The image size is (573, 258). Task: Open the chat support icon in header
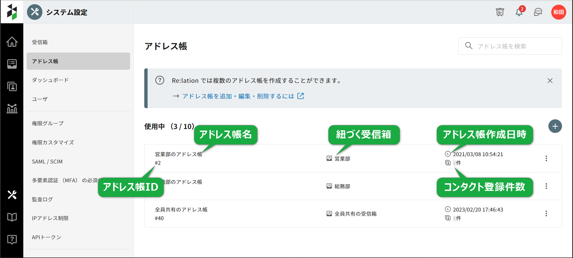tap(538, 12)
